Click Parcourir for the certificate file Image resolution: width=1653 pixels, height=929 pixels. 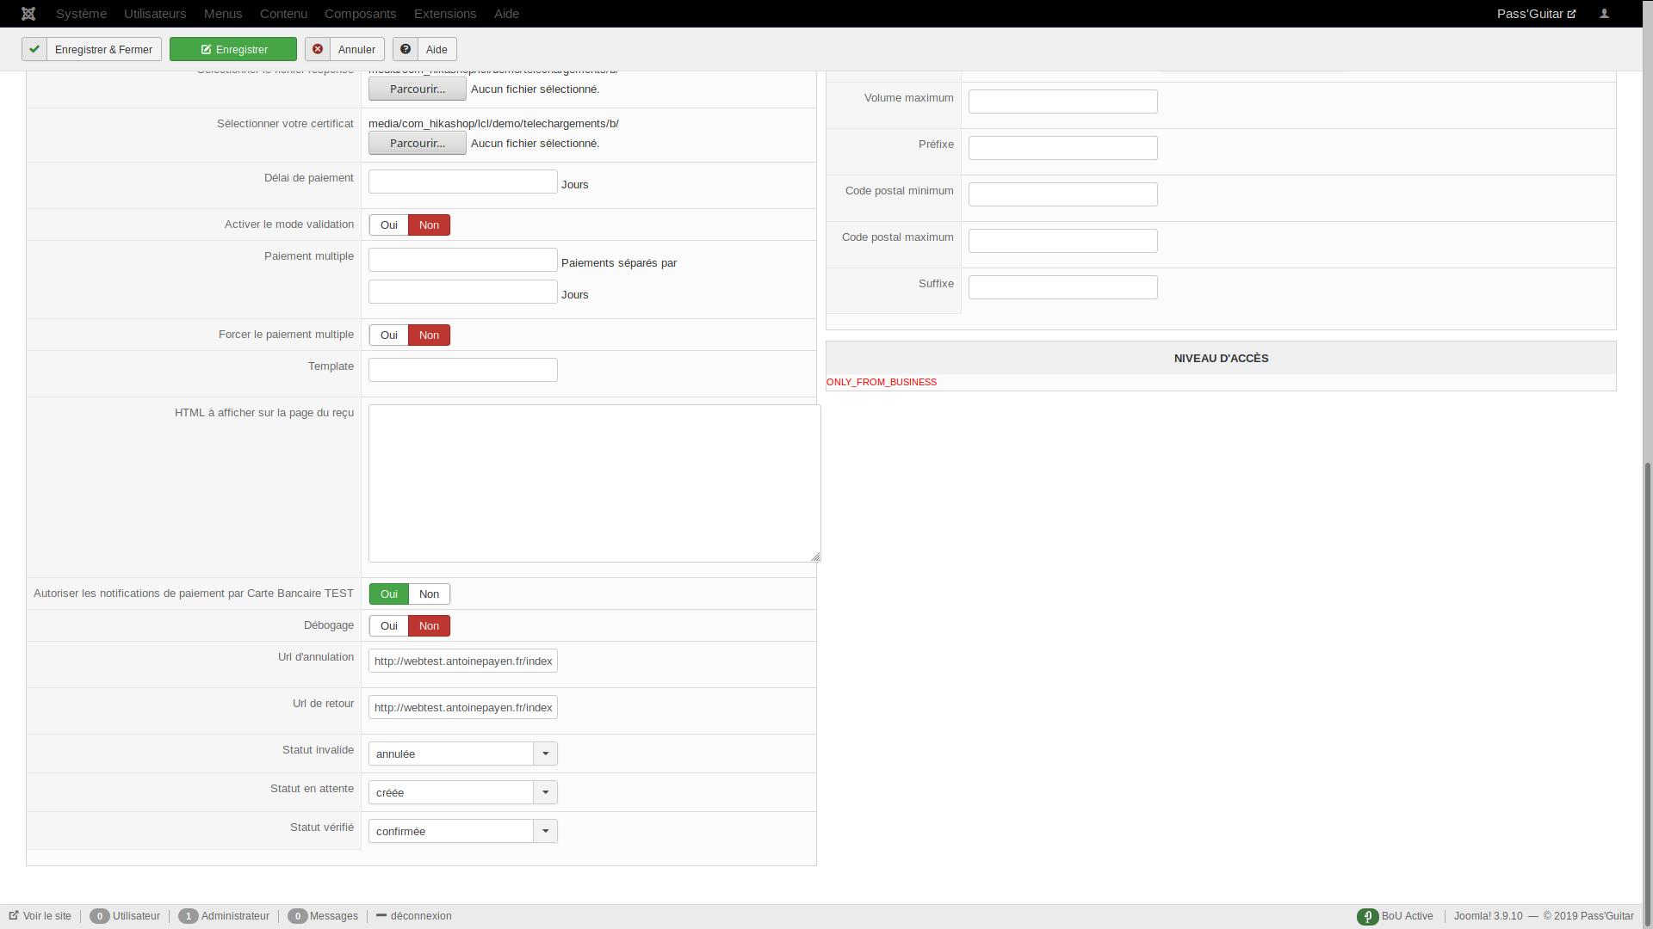[x=418, y=144]
